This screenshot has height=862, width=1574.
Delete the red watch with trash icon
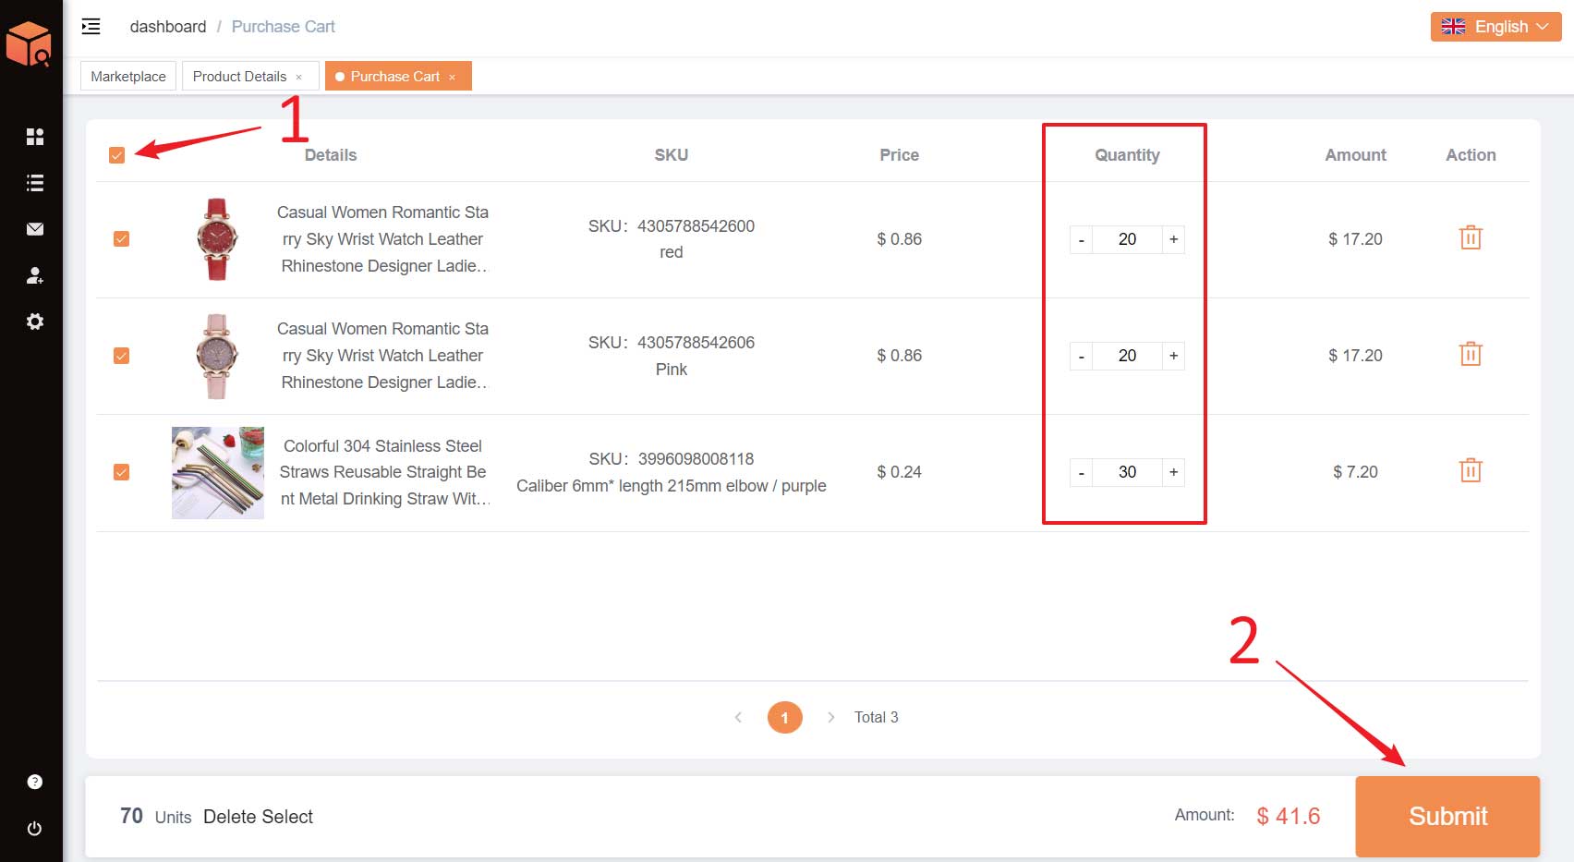click(1470, 238)
